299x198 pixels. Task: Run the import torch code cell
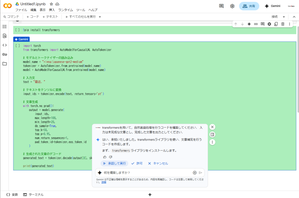tap(17, 46)
